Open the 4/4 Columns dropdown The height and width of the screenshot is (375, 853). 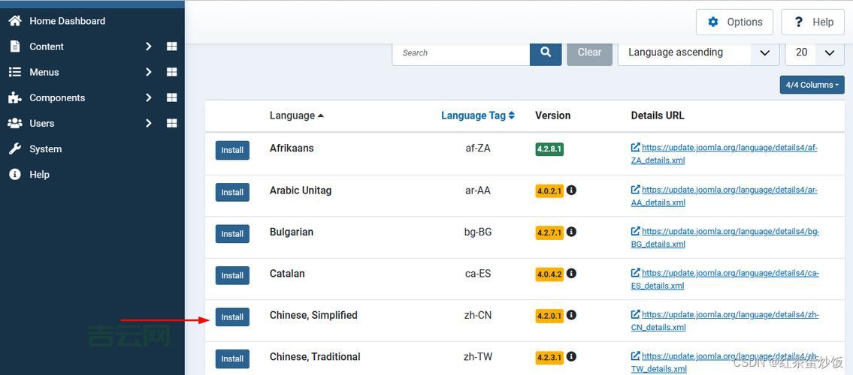812,85
